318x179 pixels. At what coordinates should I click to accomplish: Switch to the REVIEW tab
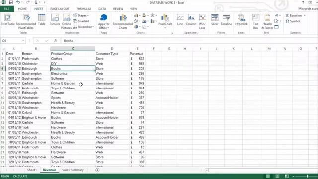coord(118,9)
